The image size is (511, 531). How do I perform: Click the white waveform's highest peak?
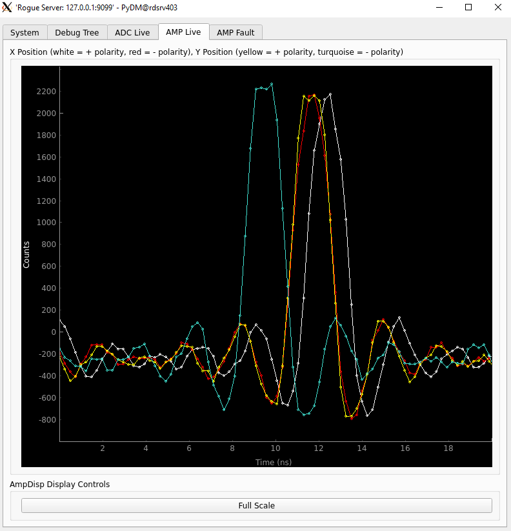[x=330, y=94]
